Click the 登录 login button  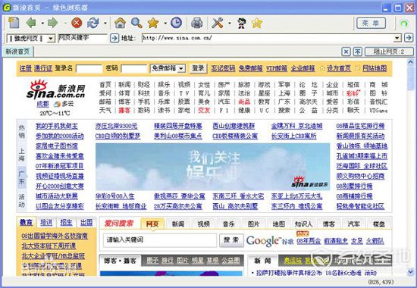198,69
